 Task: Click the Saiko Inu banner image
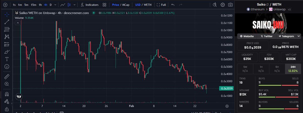[269, 24]
